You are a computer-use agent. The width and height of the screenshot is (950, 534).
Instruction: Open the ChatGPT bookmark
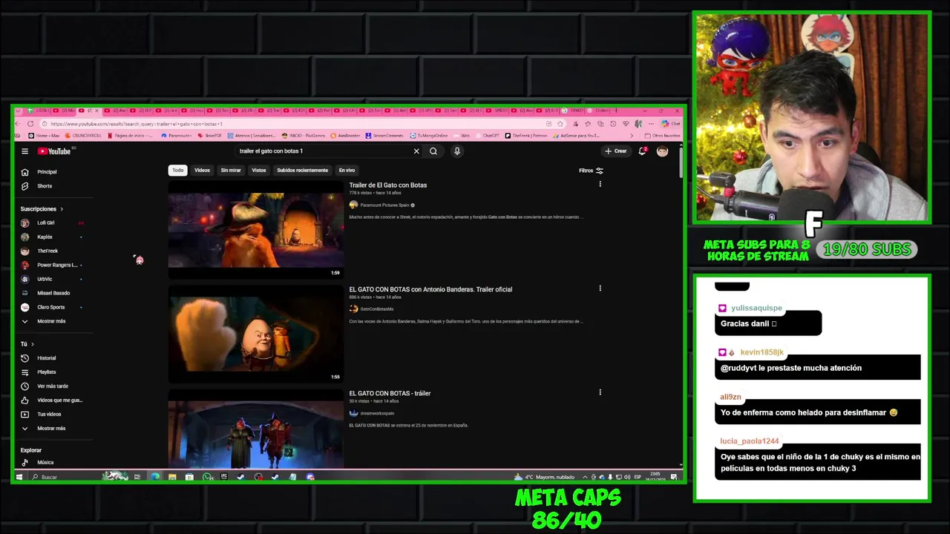pos(488,136)
